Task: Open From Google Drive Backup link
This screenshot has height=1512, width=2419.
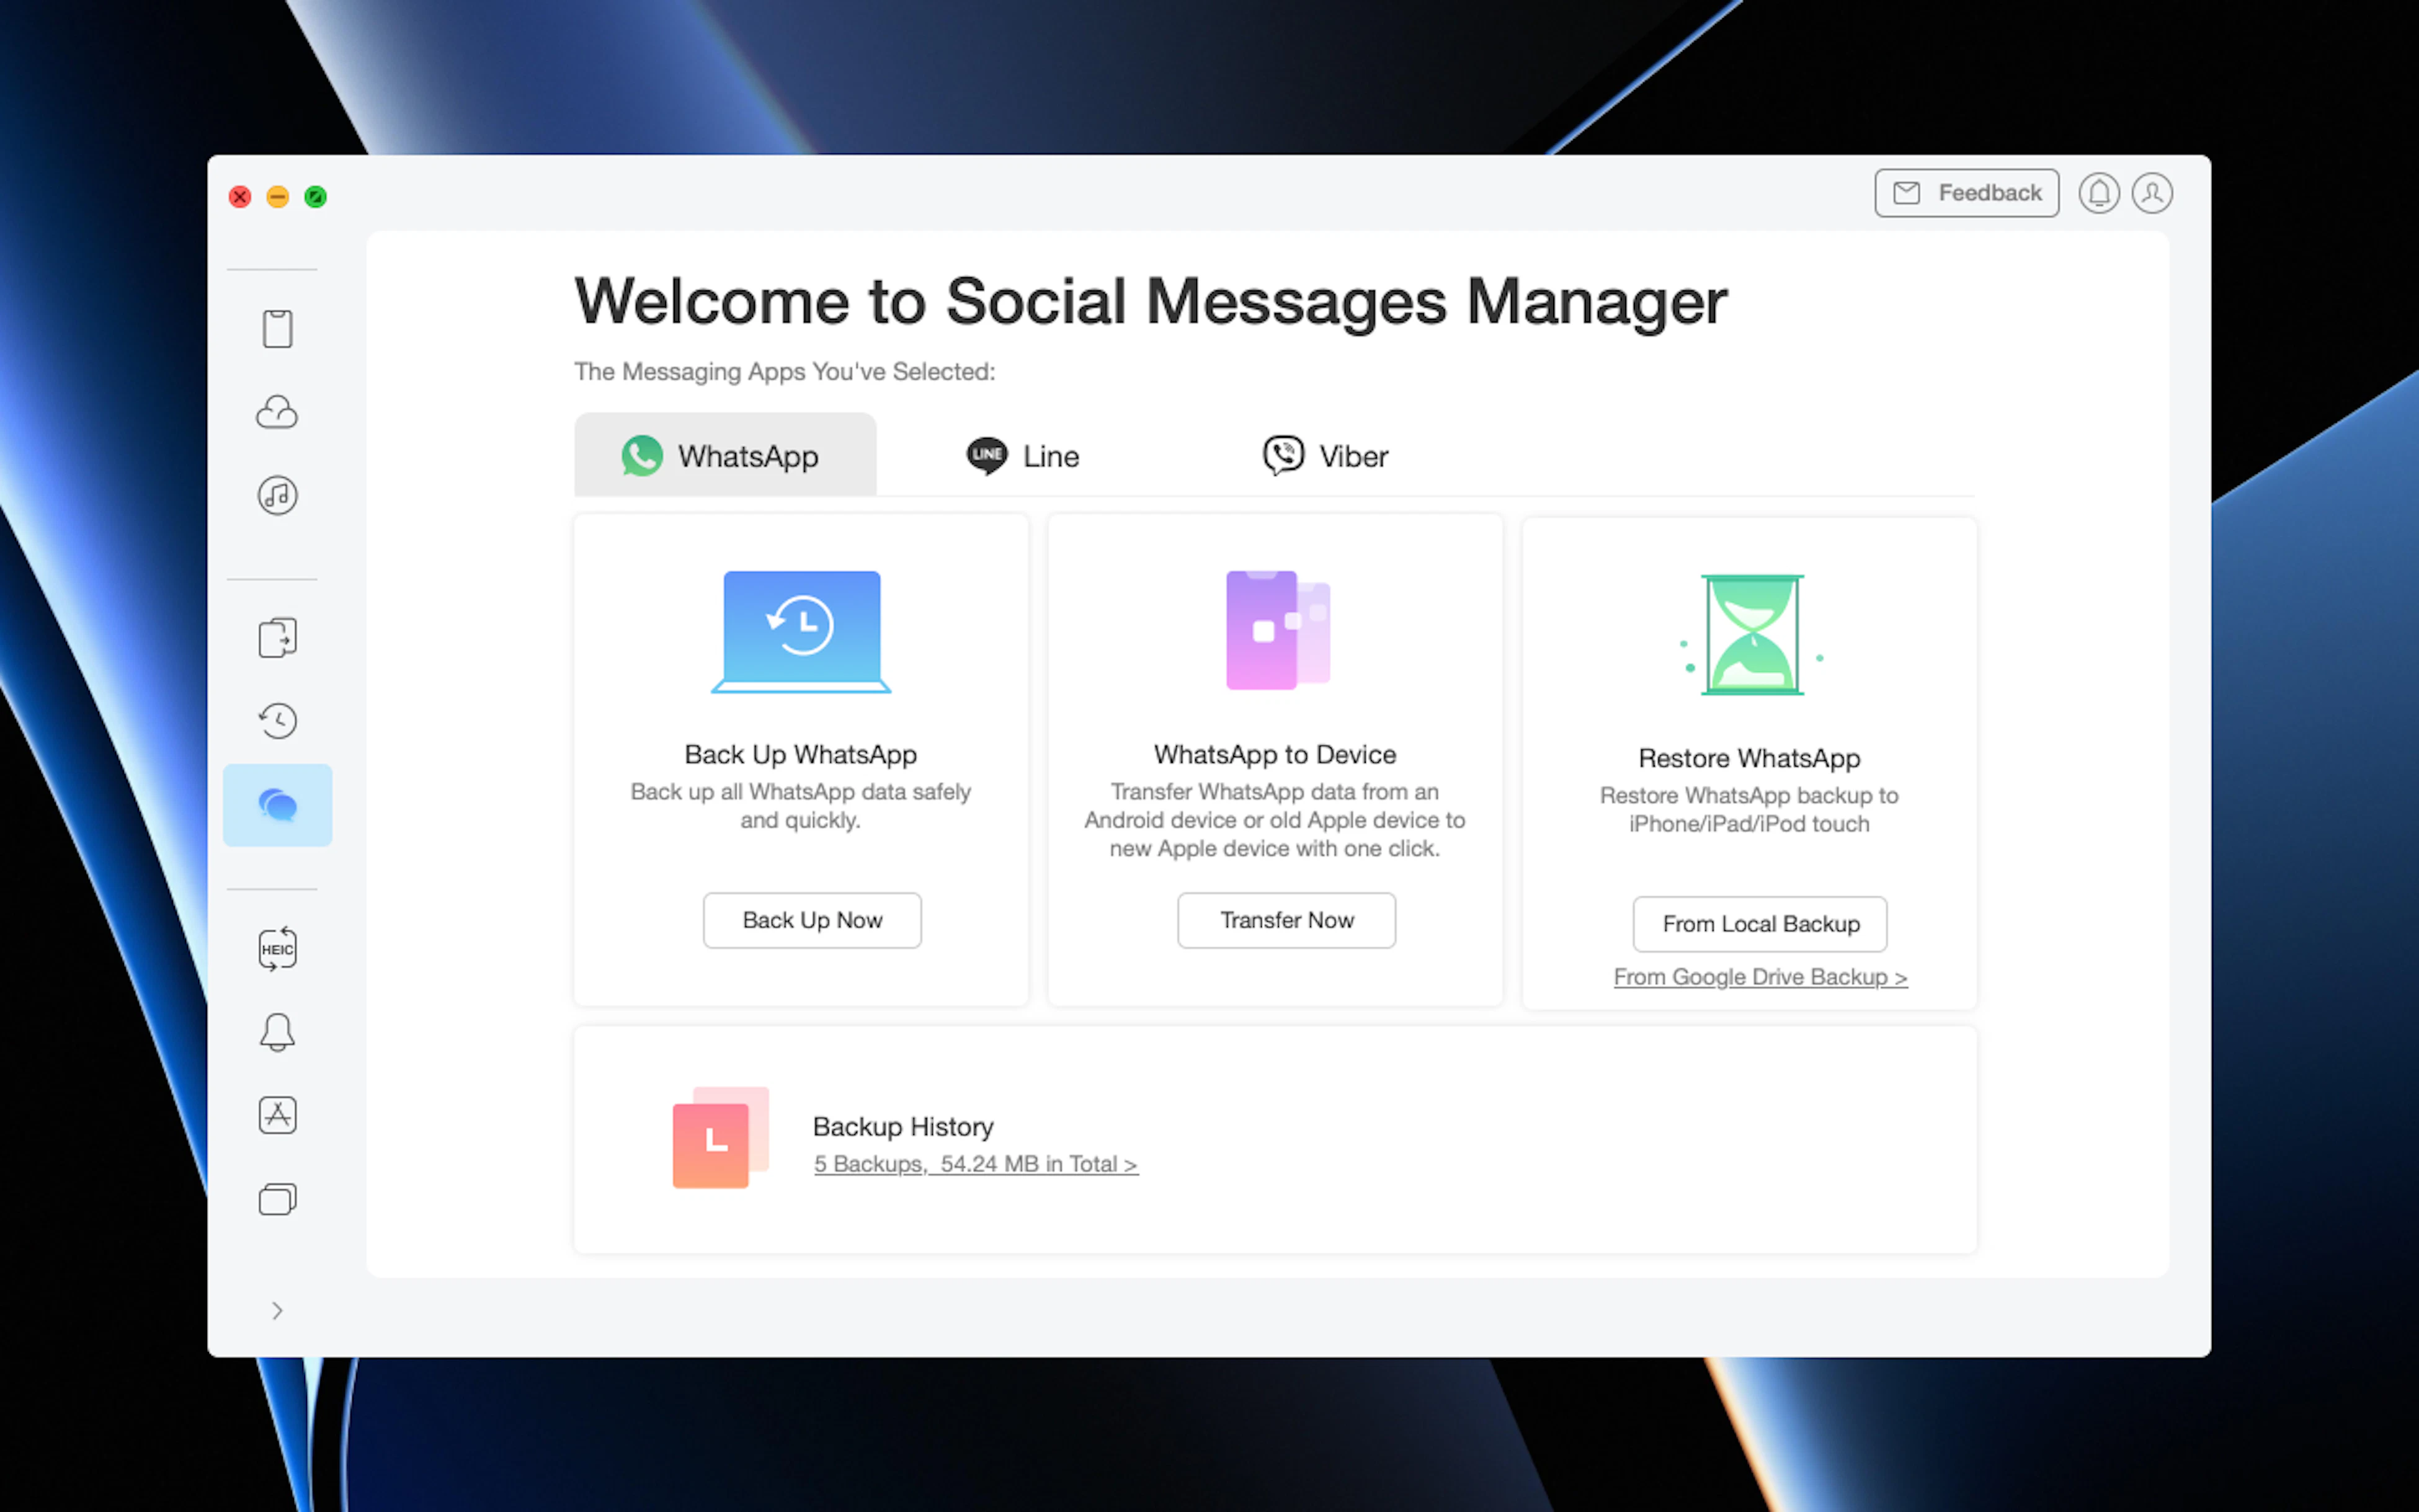Action: click(x=1759, y=977)
